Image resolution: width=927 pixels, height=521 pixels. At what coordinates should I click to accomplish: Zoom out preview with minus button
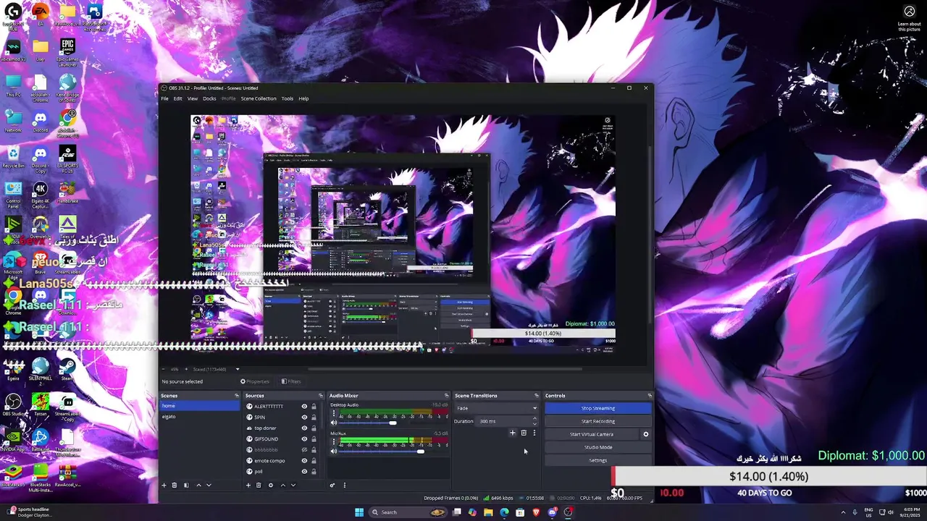tap(164, 369)
